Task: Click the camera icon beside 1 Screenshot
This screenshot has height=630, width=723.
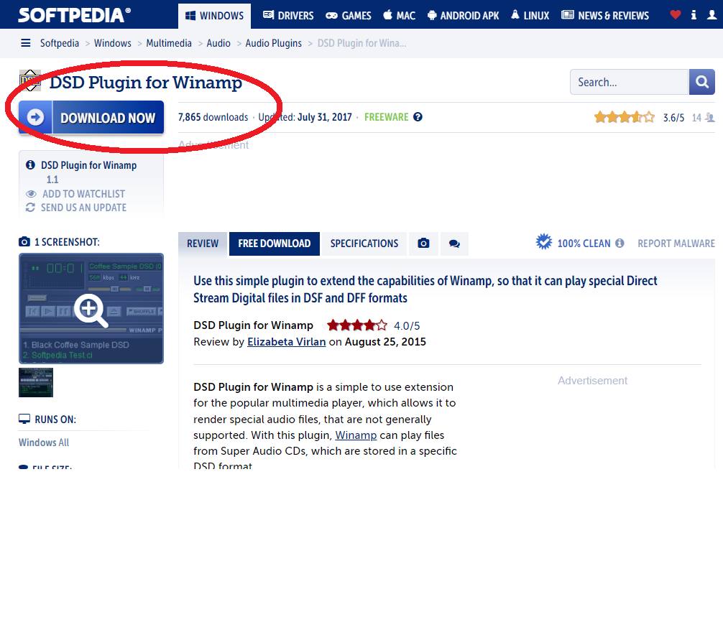Action: click(24, 241)
